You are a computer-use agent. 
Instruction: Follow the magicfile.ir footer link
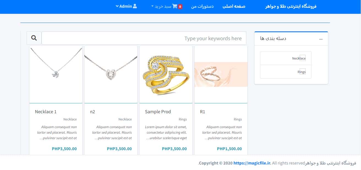pyautogui.click(x=252, y=163)
